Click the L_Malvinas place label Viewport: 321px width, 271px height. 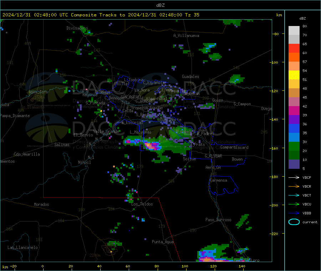[141, 132]
